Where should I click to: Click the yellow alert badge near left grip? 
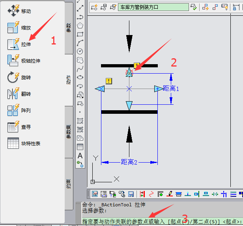[x=109, y=81]
